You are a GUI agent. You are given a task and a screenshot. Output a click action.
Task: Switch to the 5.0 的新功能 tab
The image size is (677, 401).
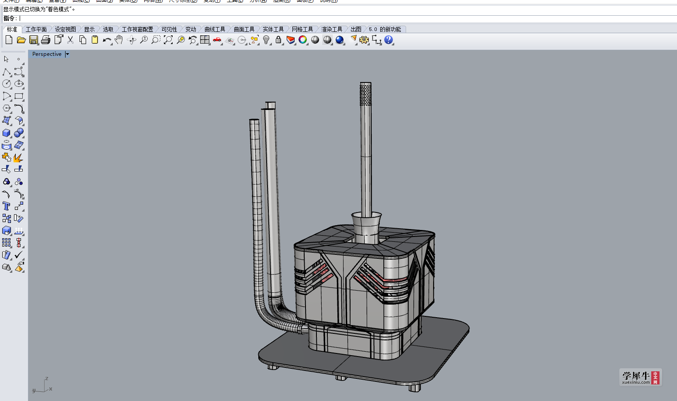tap(385, 29)
